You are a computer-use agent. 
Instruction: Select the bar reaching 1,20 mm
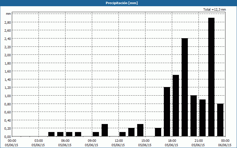click(167, 112)
